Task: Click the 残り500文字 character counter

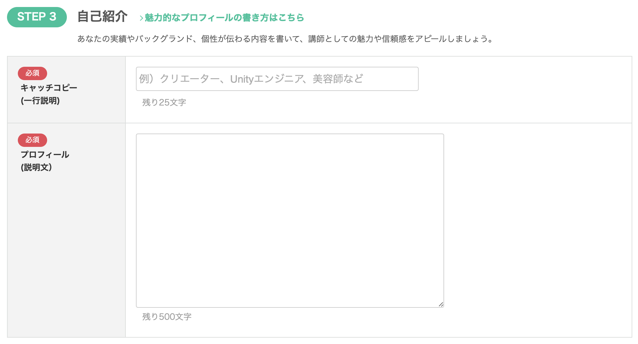Action: tap(167, 317)
